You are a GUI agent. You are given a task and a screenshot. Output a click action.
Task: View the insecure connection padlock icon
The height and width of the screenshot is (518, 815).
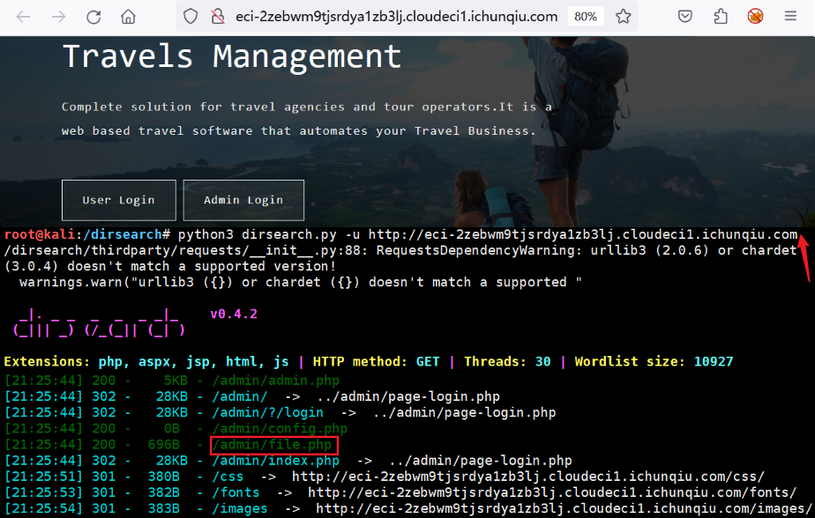tap(218, 17)
